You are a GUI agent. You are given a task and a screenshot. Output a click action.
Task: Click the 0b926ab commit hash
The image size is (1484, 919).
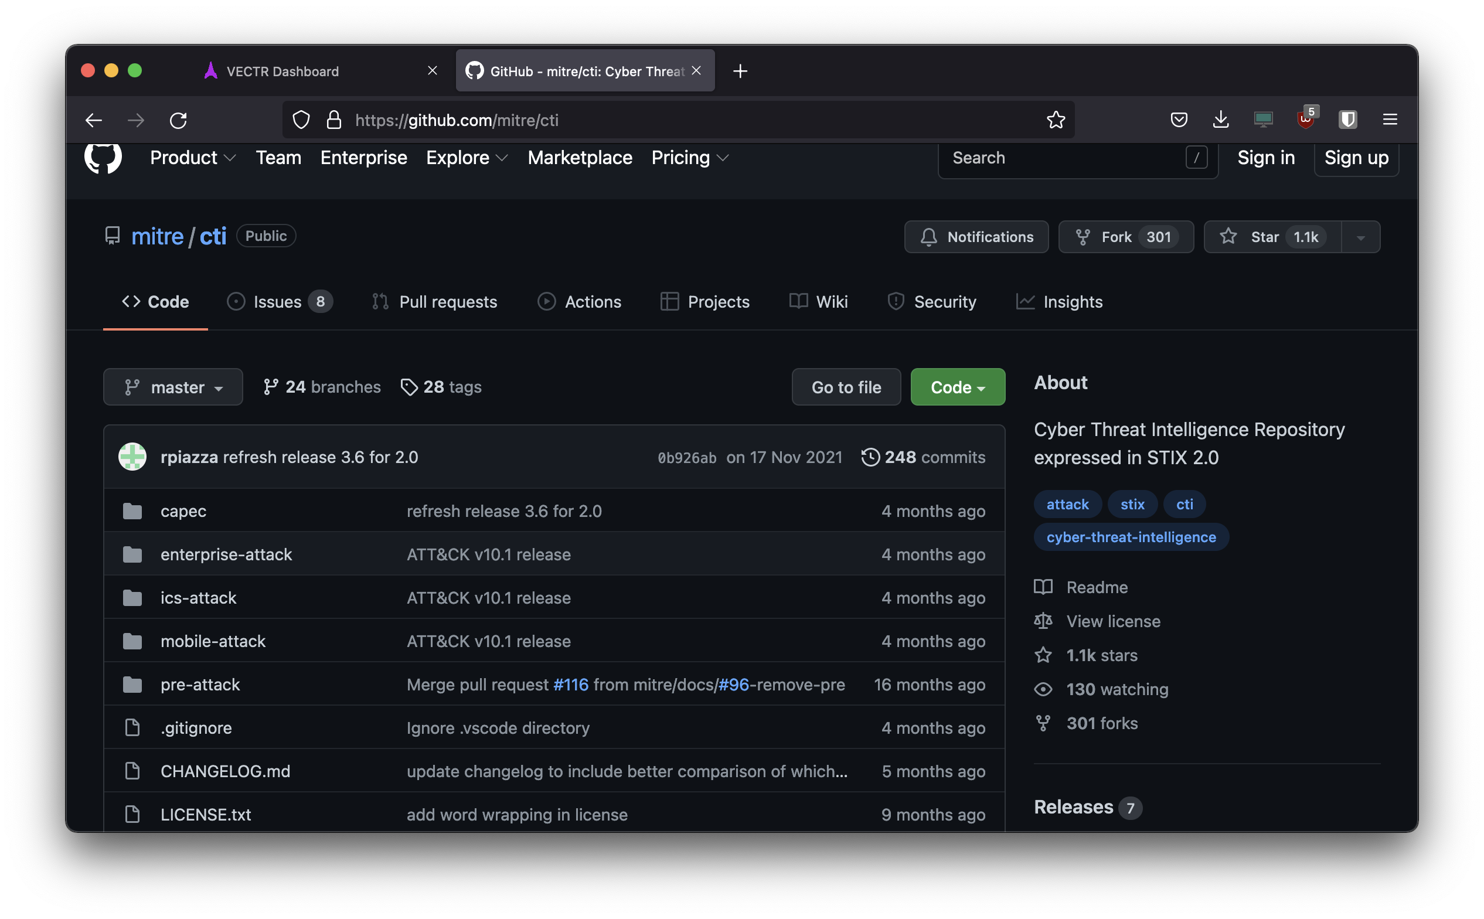click(x=687, y=458)
